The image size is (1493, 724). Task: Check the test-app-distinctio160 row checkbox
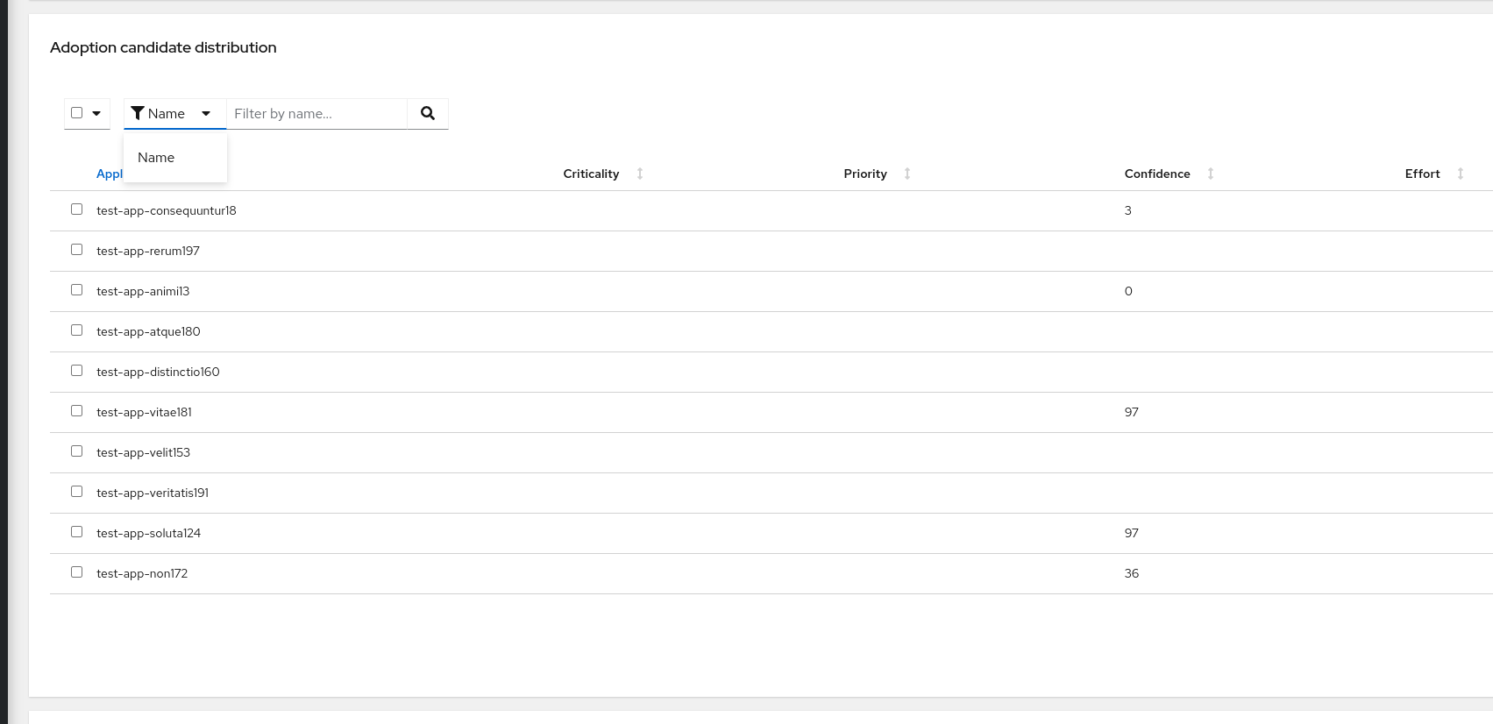pos(77,371)
